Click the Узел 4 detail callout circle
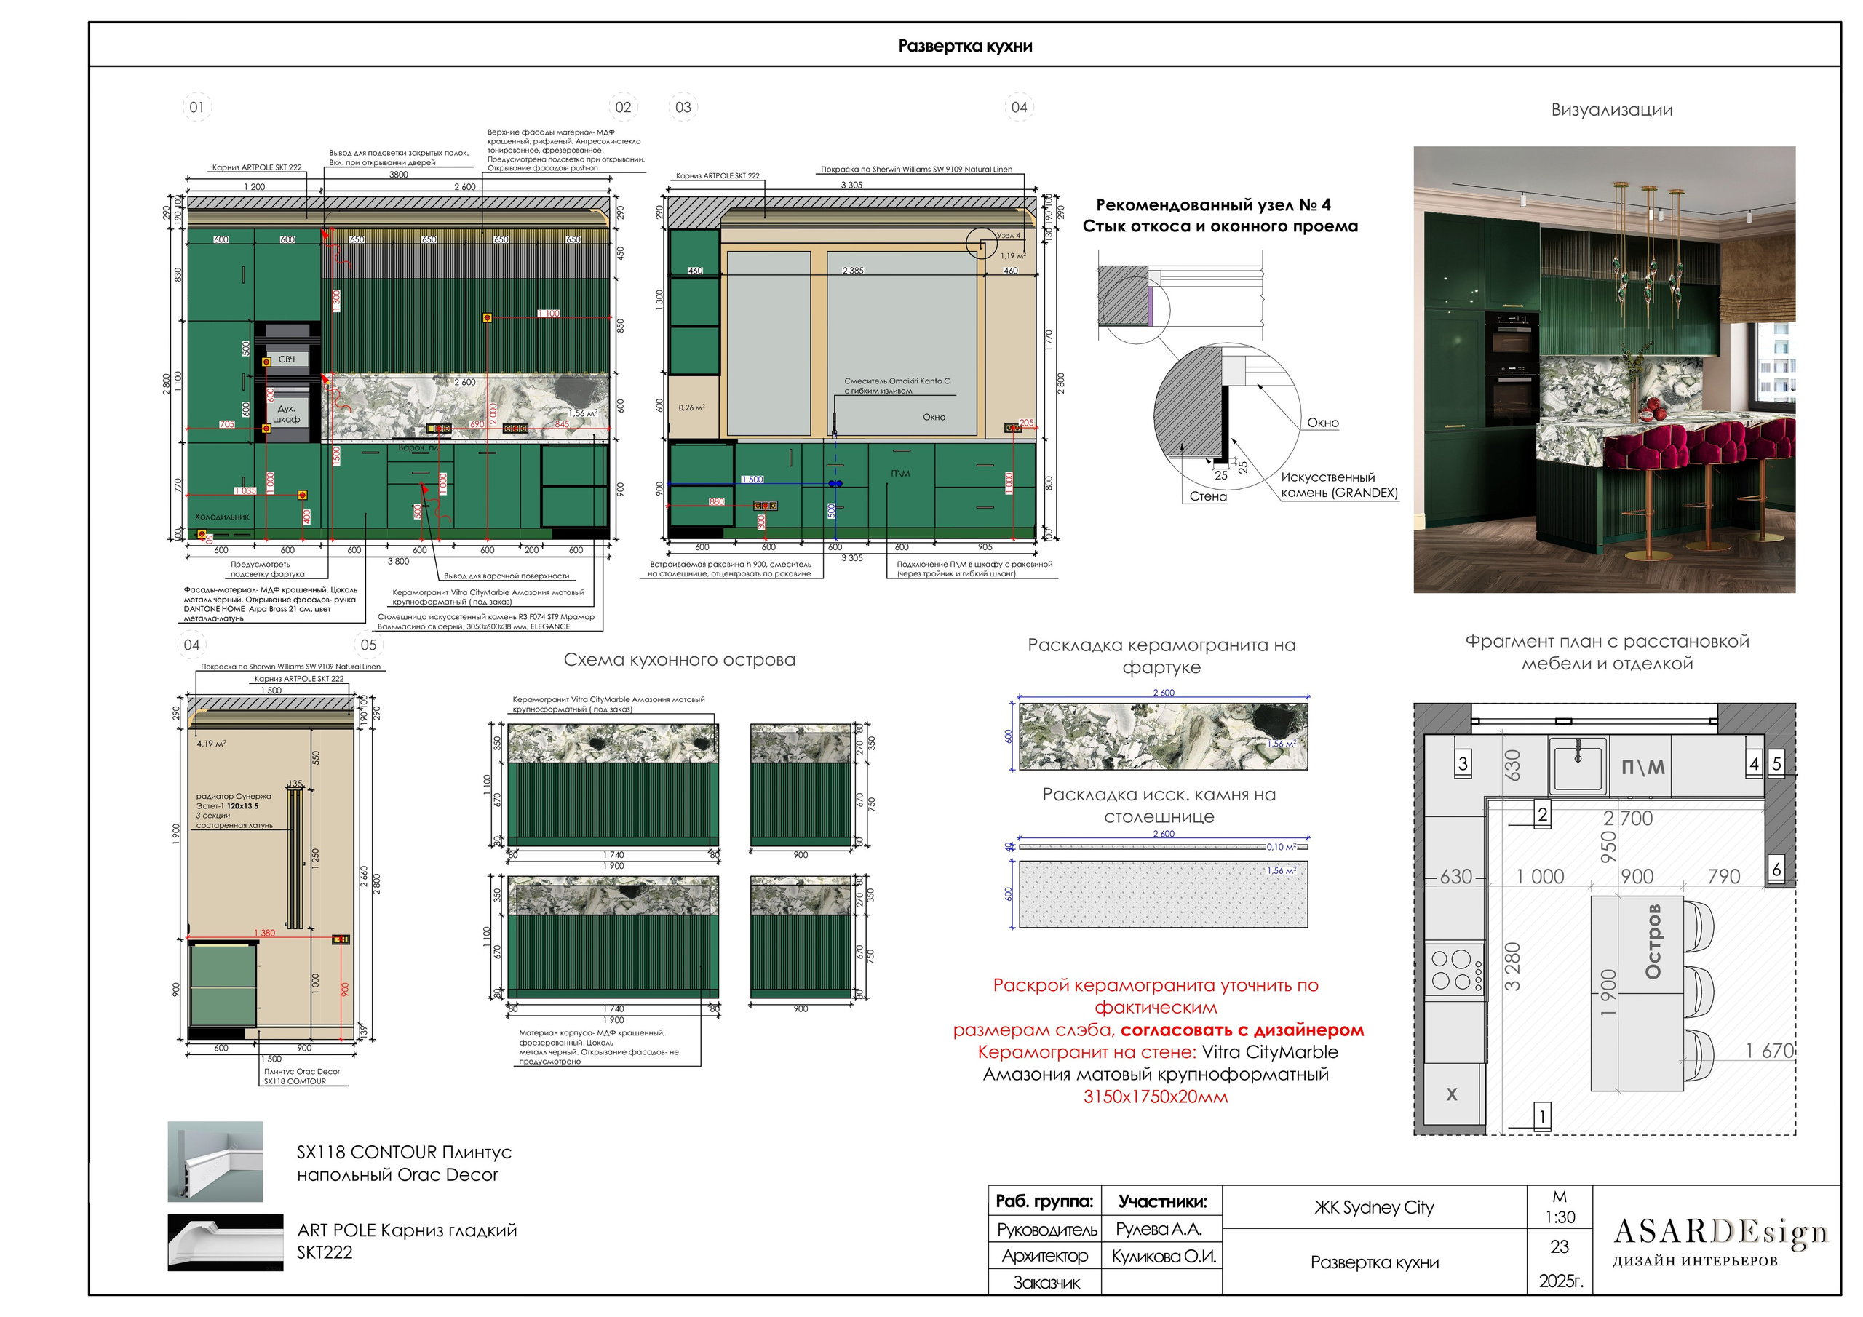Image resolution: width=1863 pixels, height=1317 pixels. coord(981,242)
